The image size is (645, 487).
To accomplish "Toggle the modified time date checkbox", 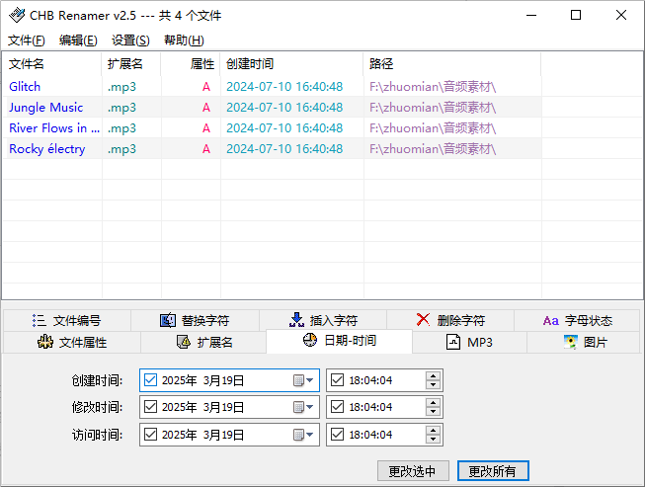I will click(x=150, y=407).
